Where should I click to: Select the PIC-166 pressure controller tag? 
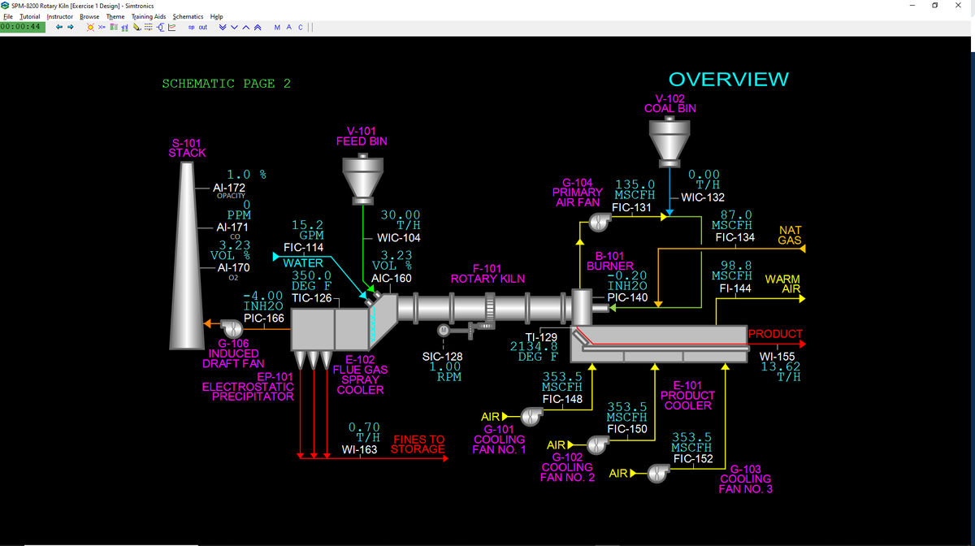(264, 318)
